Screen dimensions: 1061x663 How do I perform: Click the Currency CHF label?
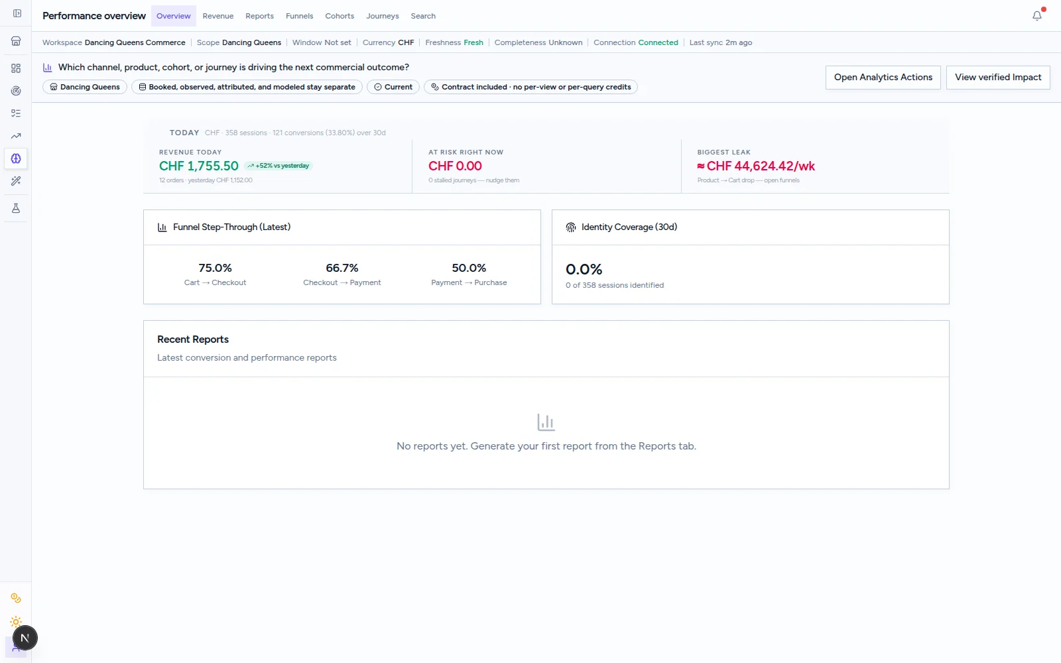point(389,42)
